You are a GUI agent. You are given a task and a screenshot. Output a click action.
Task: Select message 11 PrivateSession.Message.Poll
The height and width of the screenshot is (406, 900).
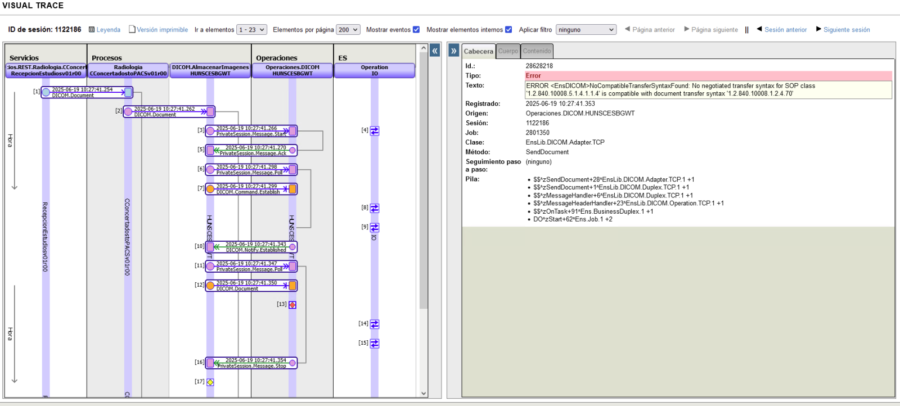pos(251,266)
